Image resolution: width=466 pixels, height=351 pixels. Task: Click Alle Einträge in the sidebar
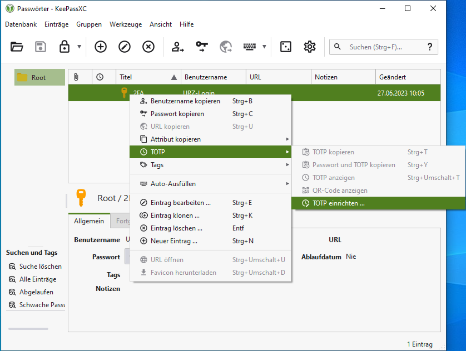38,279
